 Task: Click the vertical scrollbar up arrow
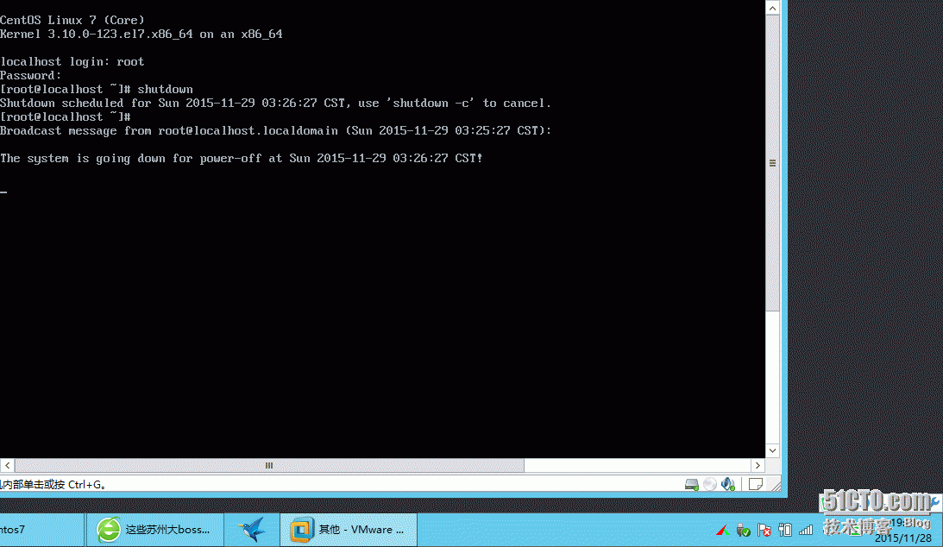tap(773, 7)
